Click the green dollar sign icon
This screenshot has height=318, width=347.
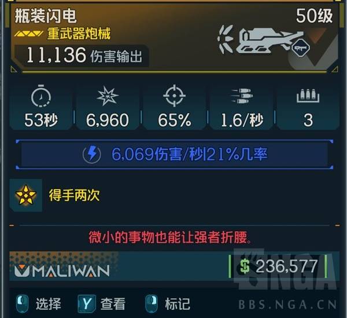click(245, 266)
